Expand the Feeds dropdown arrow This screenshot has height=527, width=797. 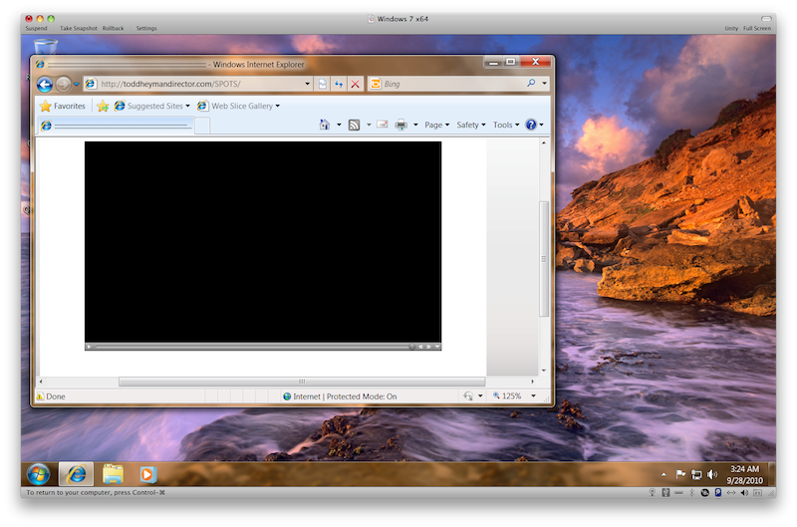click(369, 125)
